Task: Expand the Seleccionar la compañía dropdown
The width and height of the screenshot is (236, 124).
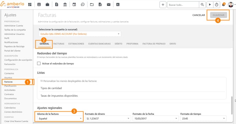Action: coord(80,34)
